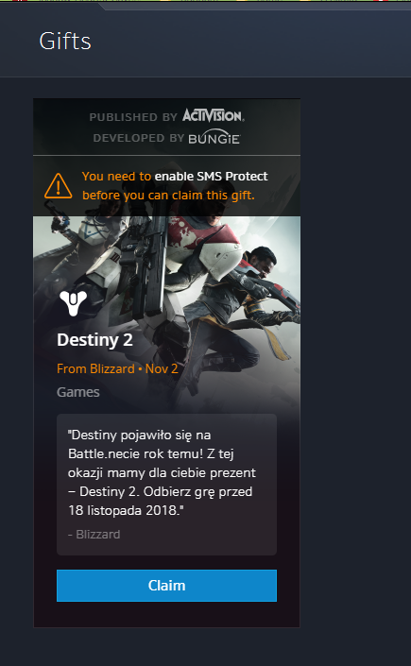Select the Destiny 2 game title
411x666 pixels.
[94, 340]
